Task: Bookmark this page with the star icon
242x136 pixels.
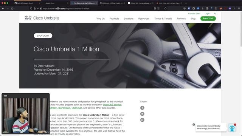Action: (166, 8)
